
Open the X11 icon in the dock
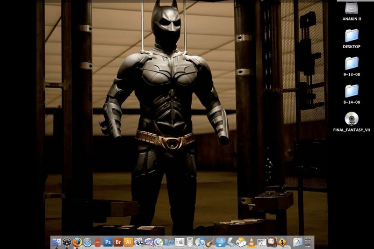[x=261, y=242]
